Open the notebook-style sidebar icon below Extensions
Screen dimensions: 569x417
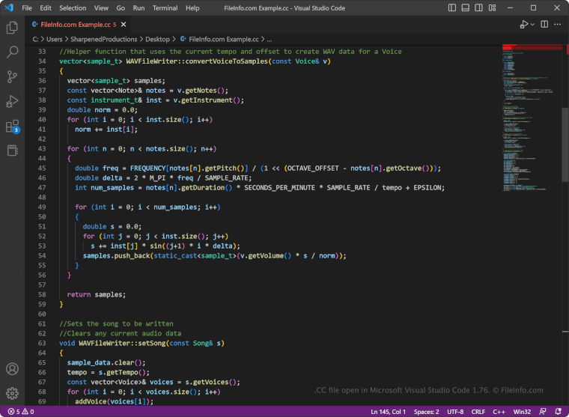tap(12, 150)
